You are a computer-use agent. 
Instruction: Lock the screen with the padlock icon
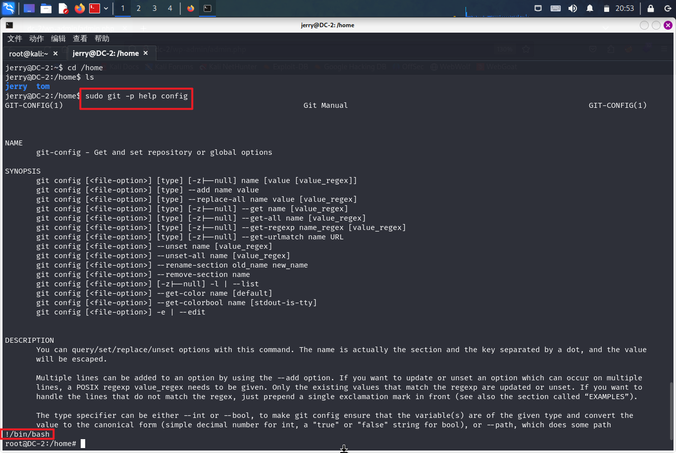(651, 8)
